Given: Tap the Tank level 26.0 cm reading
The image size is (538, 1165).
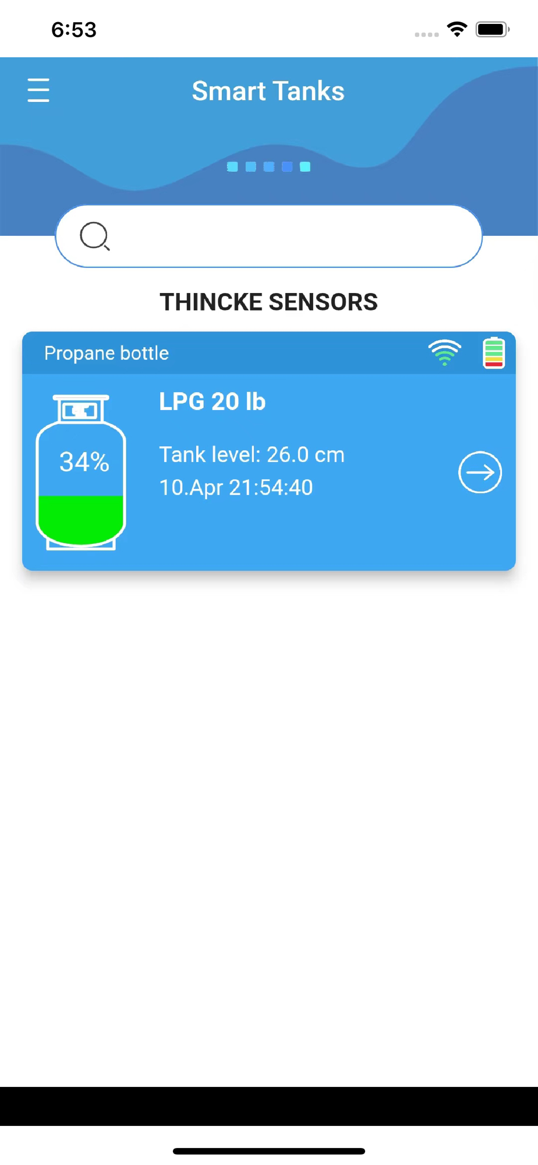Looking at the screenshot, I should (252, 455).
